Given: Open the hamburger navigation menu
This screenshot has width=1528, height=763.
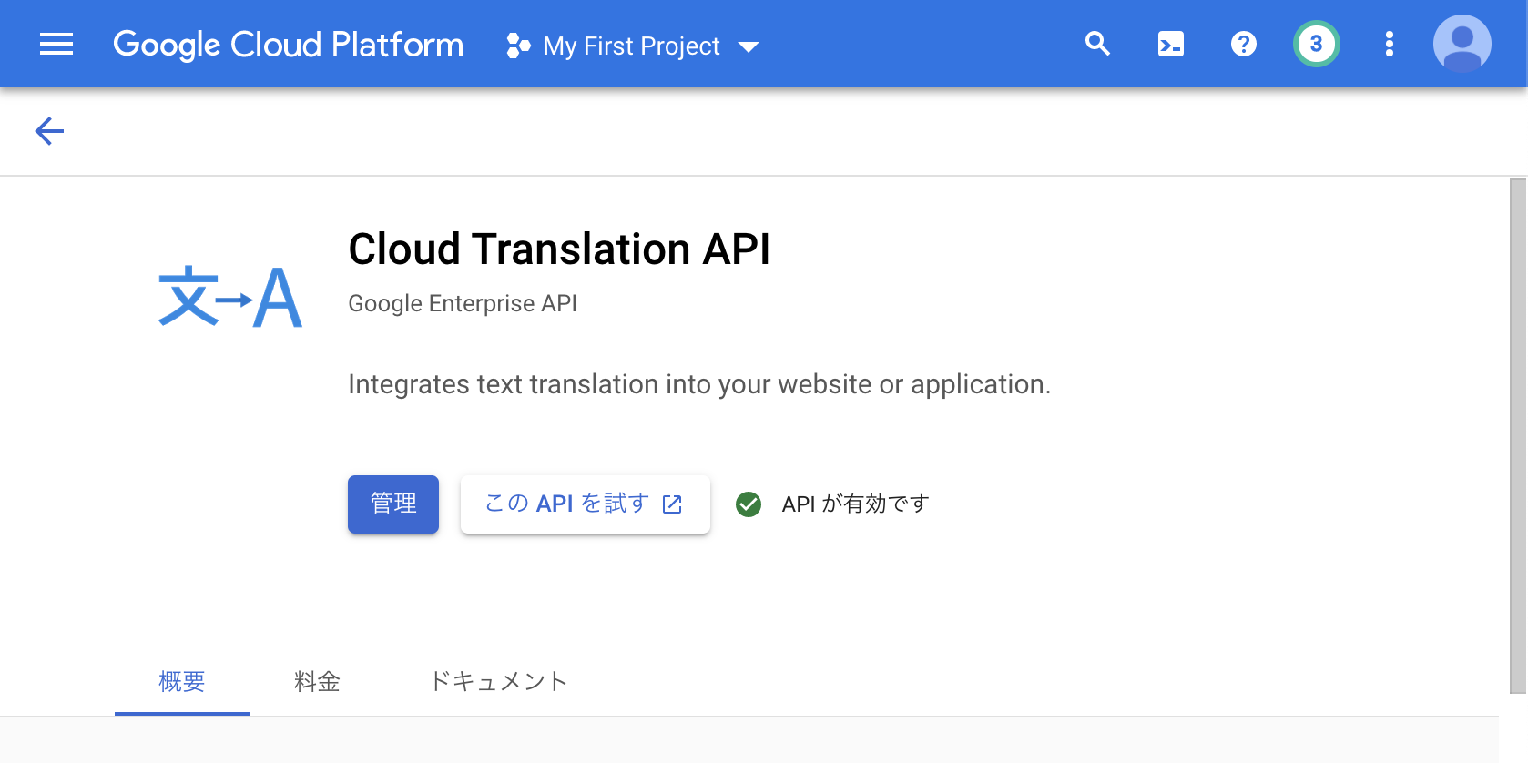Looking at the screenshot, I should coord(56,44).
